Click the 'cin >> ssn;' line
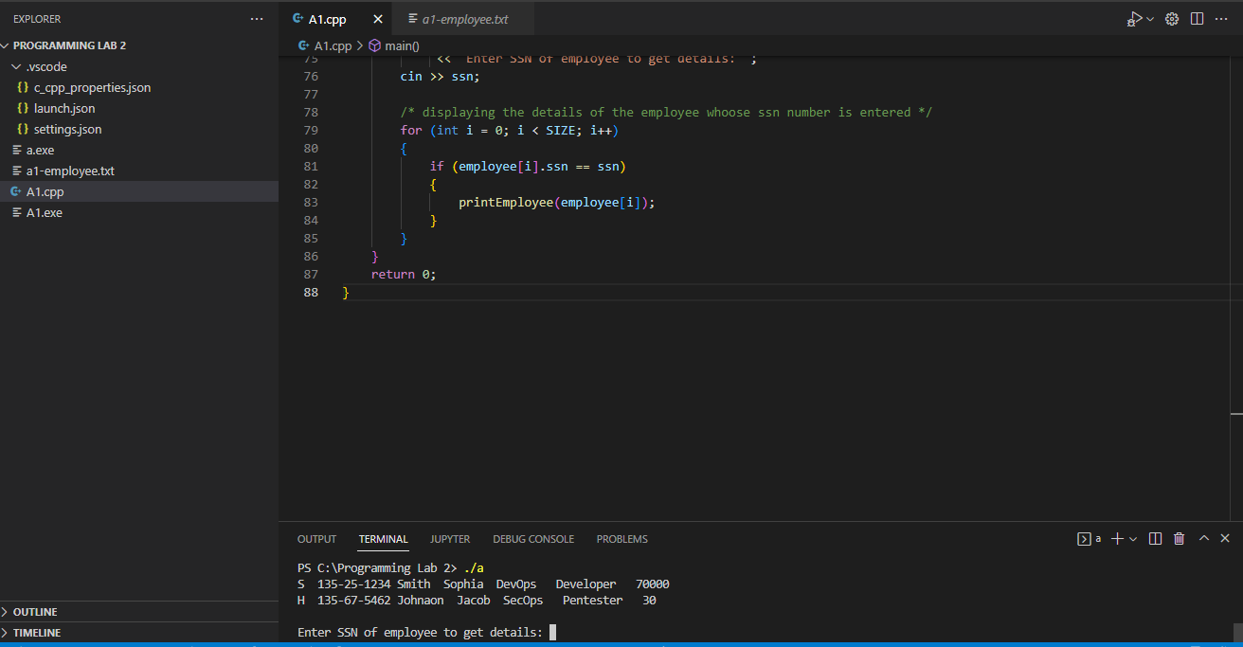Image resolution: width=1243 pixels, height=647 pixels. pyautogui.click(x=441, y=77)
